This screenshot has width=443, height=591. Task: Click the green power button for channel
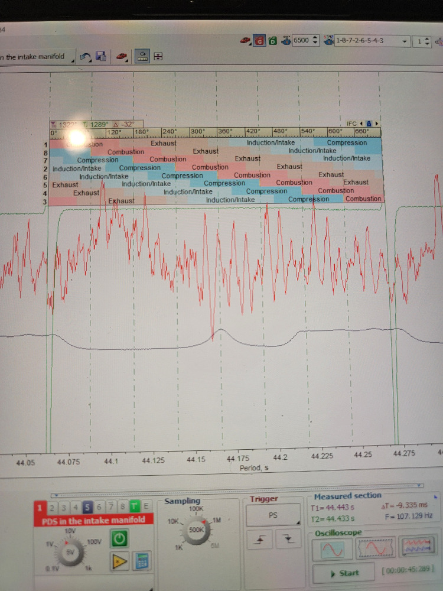[x=120, y=539]
